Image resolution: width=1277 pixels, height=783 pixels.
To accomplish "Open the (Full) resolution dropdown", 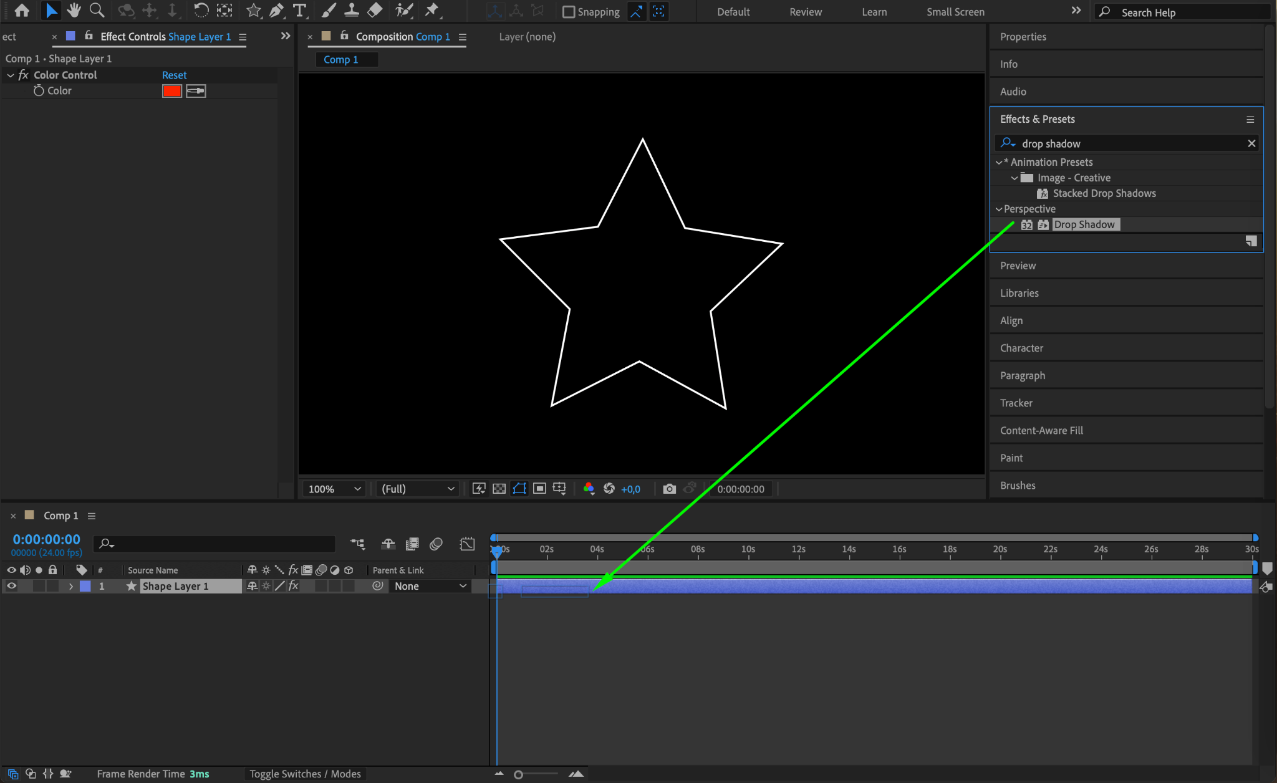I will click(417, 489).
